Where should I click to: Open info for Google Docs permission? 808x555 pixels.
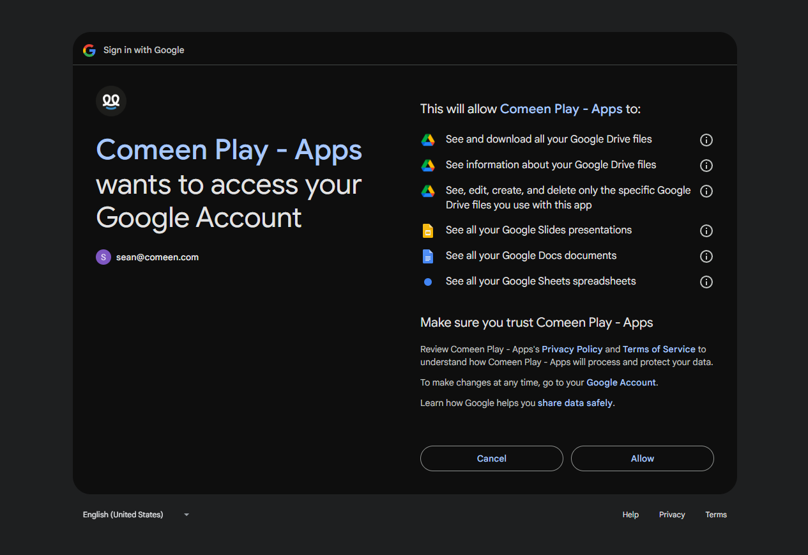point(706,256)
